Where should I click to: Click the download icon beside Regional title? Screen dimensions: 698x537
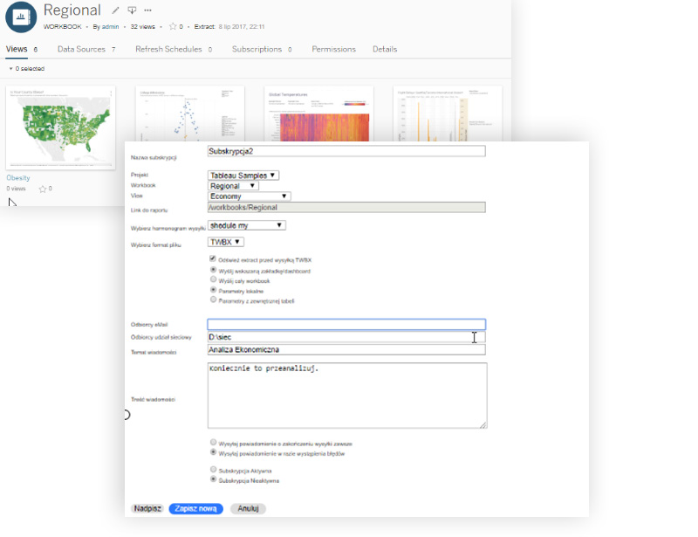point(132,10)
